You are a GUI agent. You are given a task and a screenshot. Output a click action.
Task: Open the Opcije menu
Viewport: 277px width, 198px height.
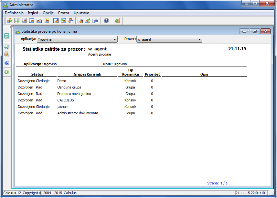[x=48, y=13]
